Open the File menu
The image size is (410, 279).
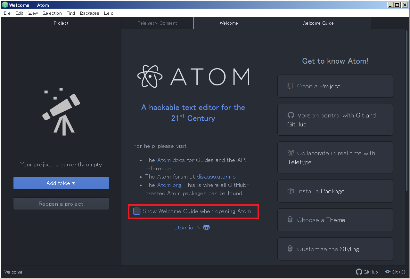coord(7,13)
